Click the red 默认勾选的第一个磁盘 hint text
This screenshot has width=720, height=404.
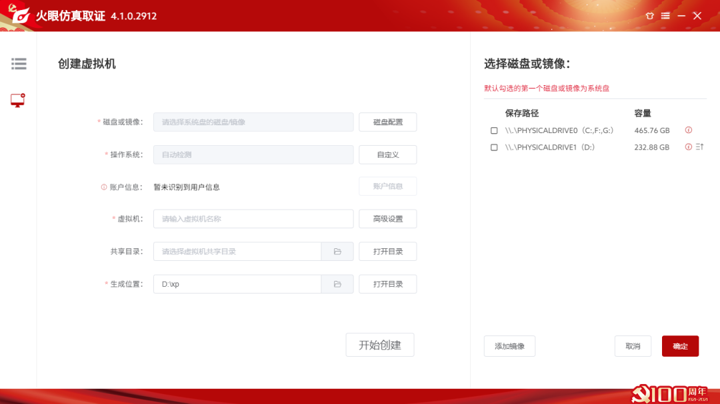point(547,88)
